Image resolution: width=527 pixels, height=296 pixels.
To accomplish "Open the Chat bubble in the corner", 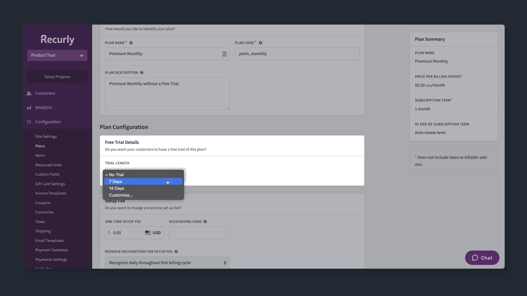I will click(x=482, y=258).
